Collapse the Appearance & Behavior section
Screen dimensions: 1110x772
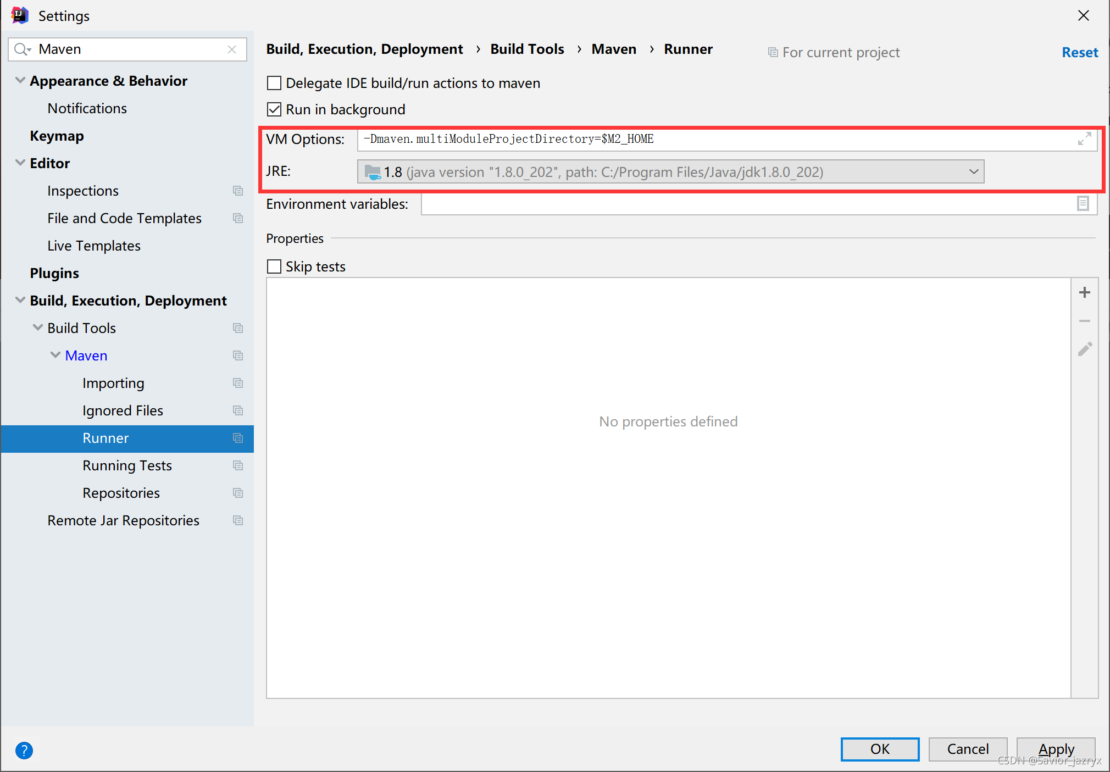tap(20, 81)
